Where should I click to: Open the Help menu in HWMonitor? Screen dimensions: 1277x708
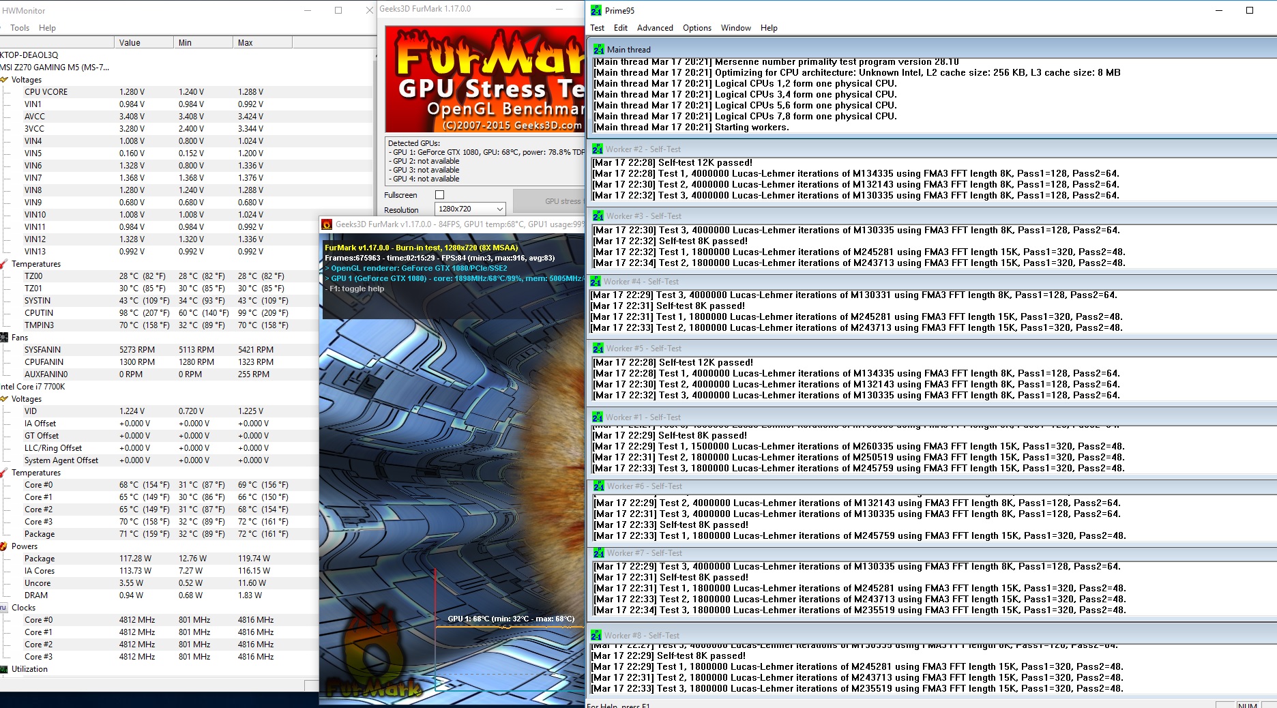[47, 28]
